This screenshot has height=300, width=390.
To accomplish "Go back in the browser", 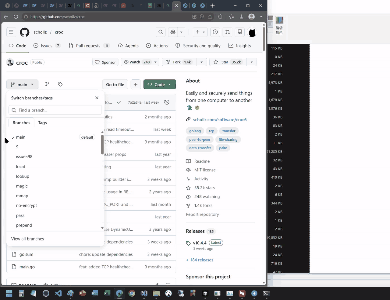I will pyautogui.click(x=6, y=17).
